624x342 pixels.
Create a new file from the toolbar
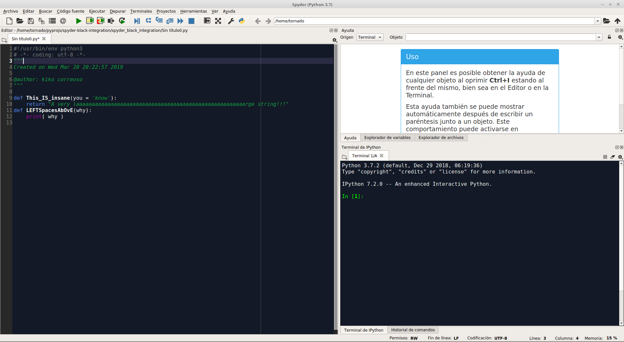[9, 21]
